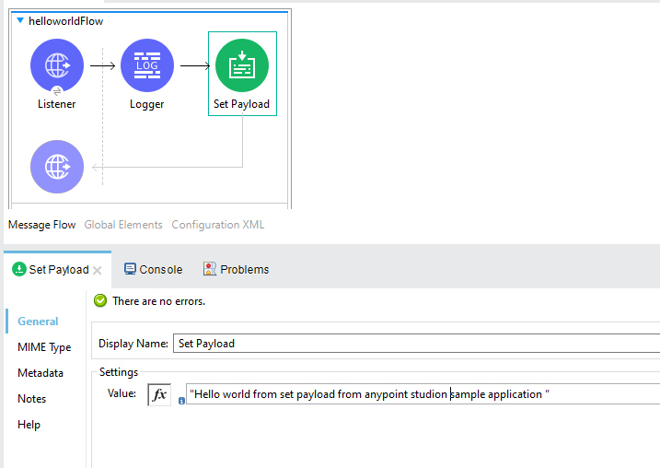Open the Metadata section
This screenshot has height=468, width=660.
[41, 373]
